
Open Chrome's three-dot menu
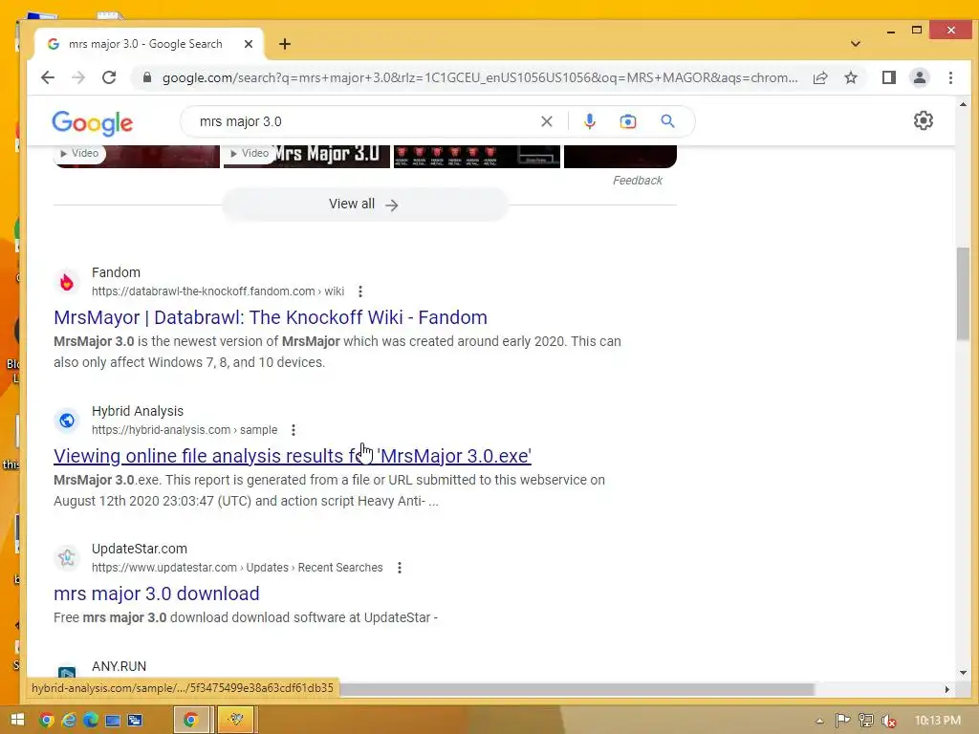point(951,77)
